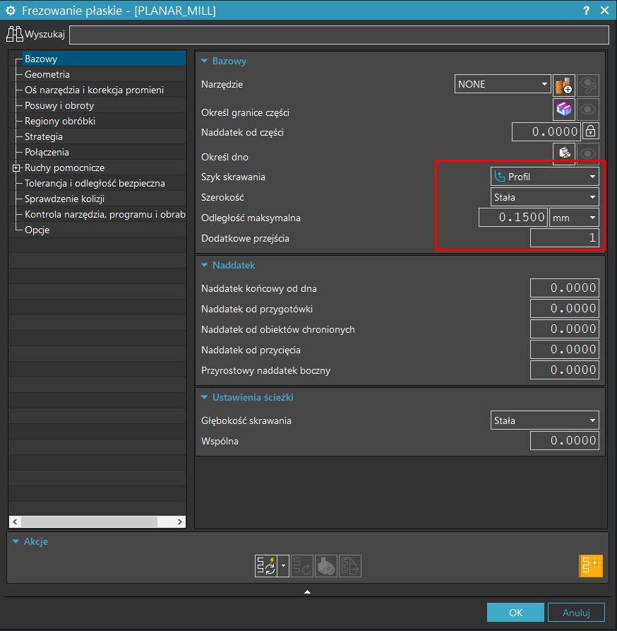This screenshot has width=617, height=631.
Task: Select Geometria in the left tree
Action: click(47, 74)
